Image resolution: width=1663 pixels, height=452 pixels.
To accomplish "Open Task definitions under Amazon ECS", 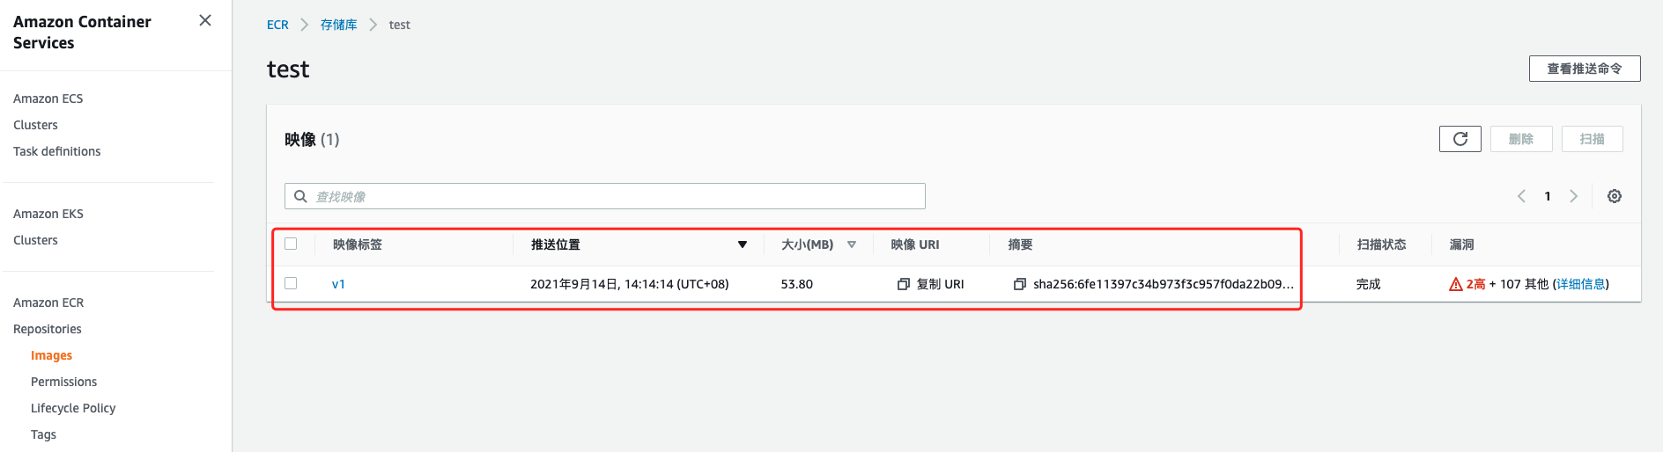I will (56, 151).
